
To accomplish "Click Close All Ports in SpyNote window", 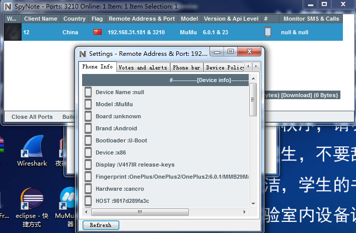I will tap(32, 117).
